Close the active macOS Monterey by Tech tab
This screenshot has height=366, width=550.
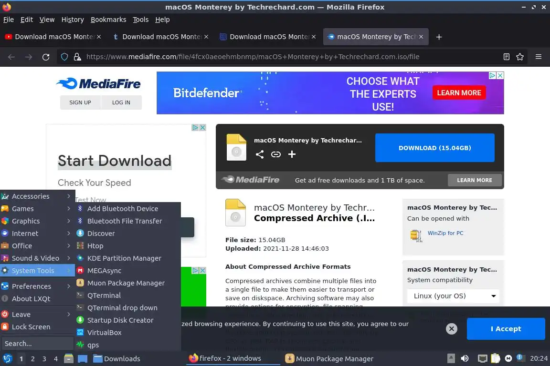421,37
